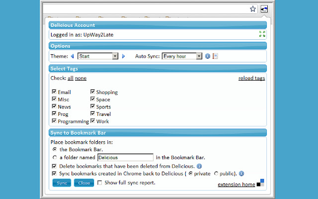This screenshot has width=318, height=199.
Task: Click the bookmark star icon
Action: (x=253, y=9)
